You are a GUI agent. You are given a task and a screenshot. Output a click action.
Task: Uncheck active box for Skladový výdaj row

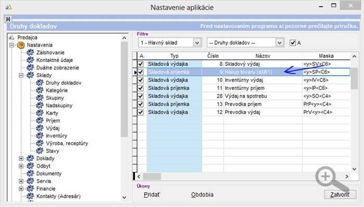click(x=141, y=64)
